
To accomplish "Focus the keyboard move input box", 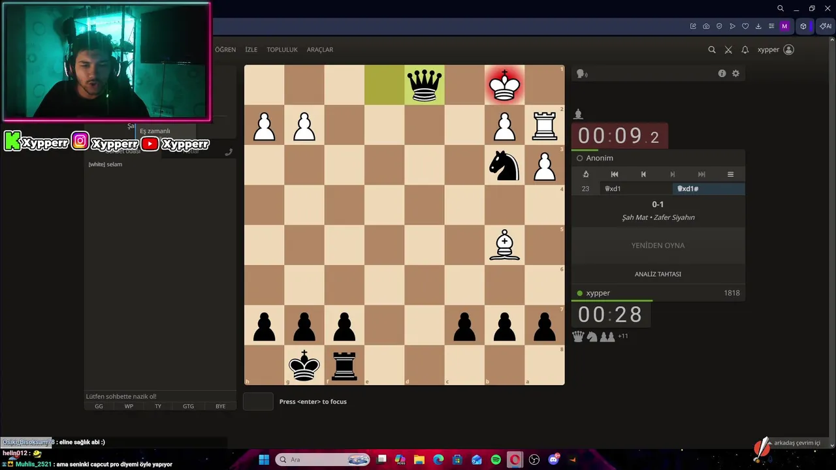I will tap(258, 401).
